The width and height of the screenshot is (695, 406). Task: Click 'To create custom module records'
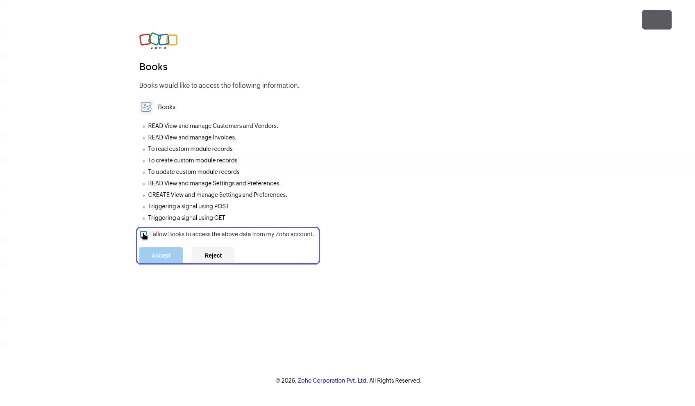pos(193,160)
